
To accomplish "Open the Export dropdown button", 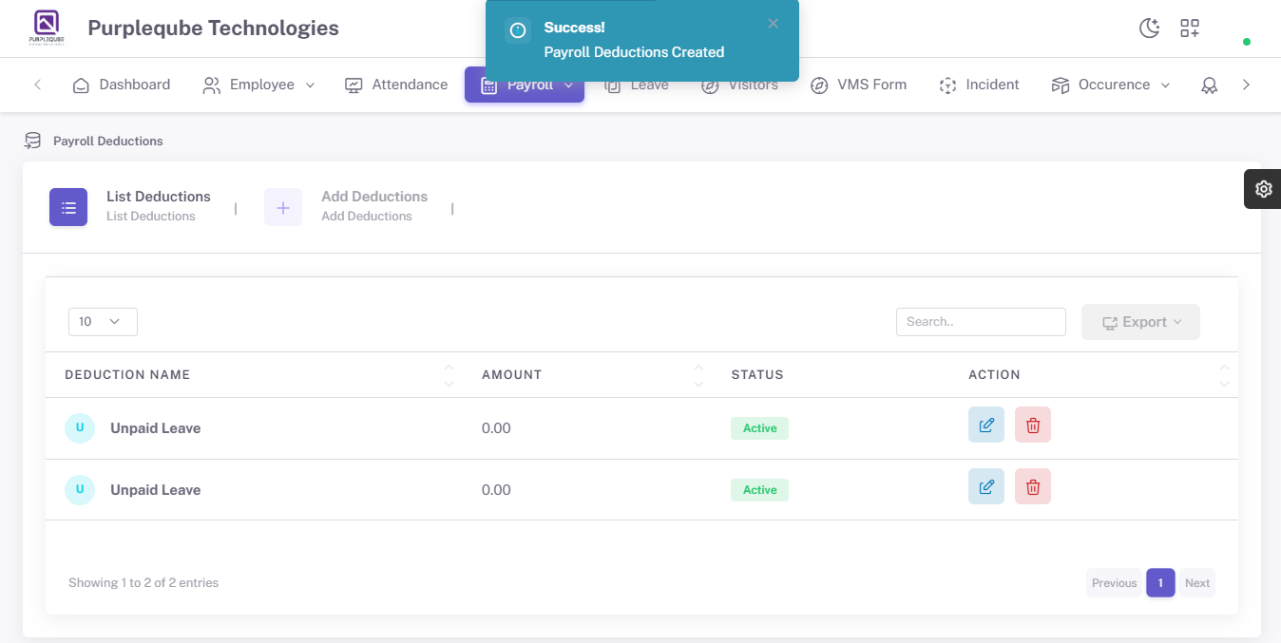I will coord(1140,322).
